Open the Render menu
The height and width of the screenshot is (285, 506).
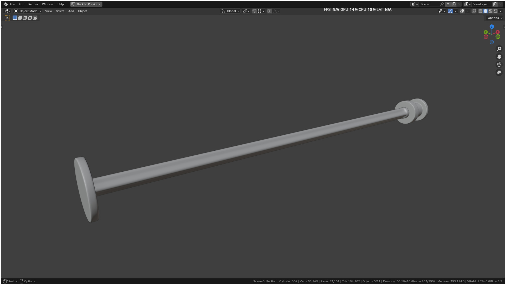[x=33, y=4]
